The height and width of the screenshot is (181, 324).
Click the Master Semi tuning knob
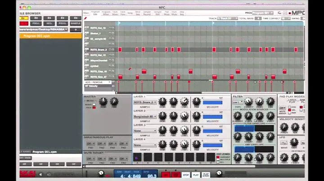103,102
